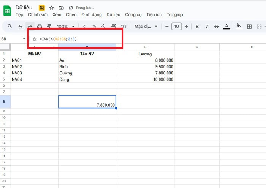Expand the name box dropdown arrow
This screenshot has height=188, width=266.
24,39
